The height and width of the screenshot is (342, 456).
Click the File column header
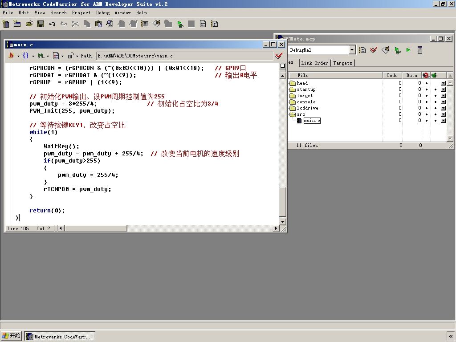coord(335,75)
